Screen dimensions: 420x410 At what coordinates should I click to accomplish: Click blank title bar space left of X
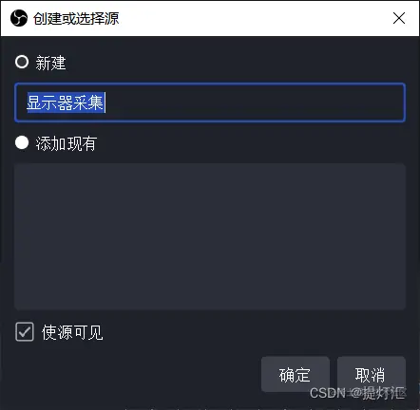254,18
